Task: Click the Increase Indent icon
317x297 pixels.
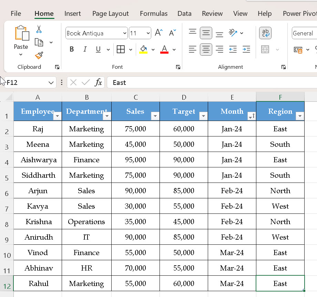Action: click(246, 49)
